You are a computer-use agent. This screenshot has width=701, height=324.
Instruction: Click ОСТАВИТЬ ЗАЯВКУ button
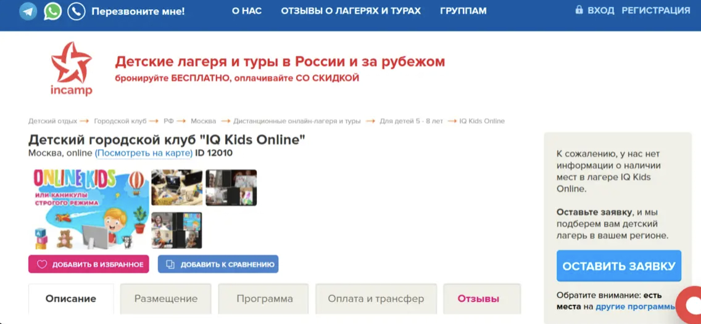pos(619,266)
